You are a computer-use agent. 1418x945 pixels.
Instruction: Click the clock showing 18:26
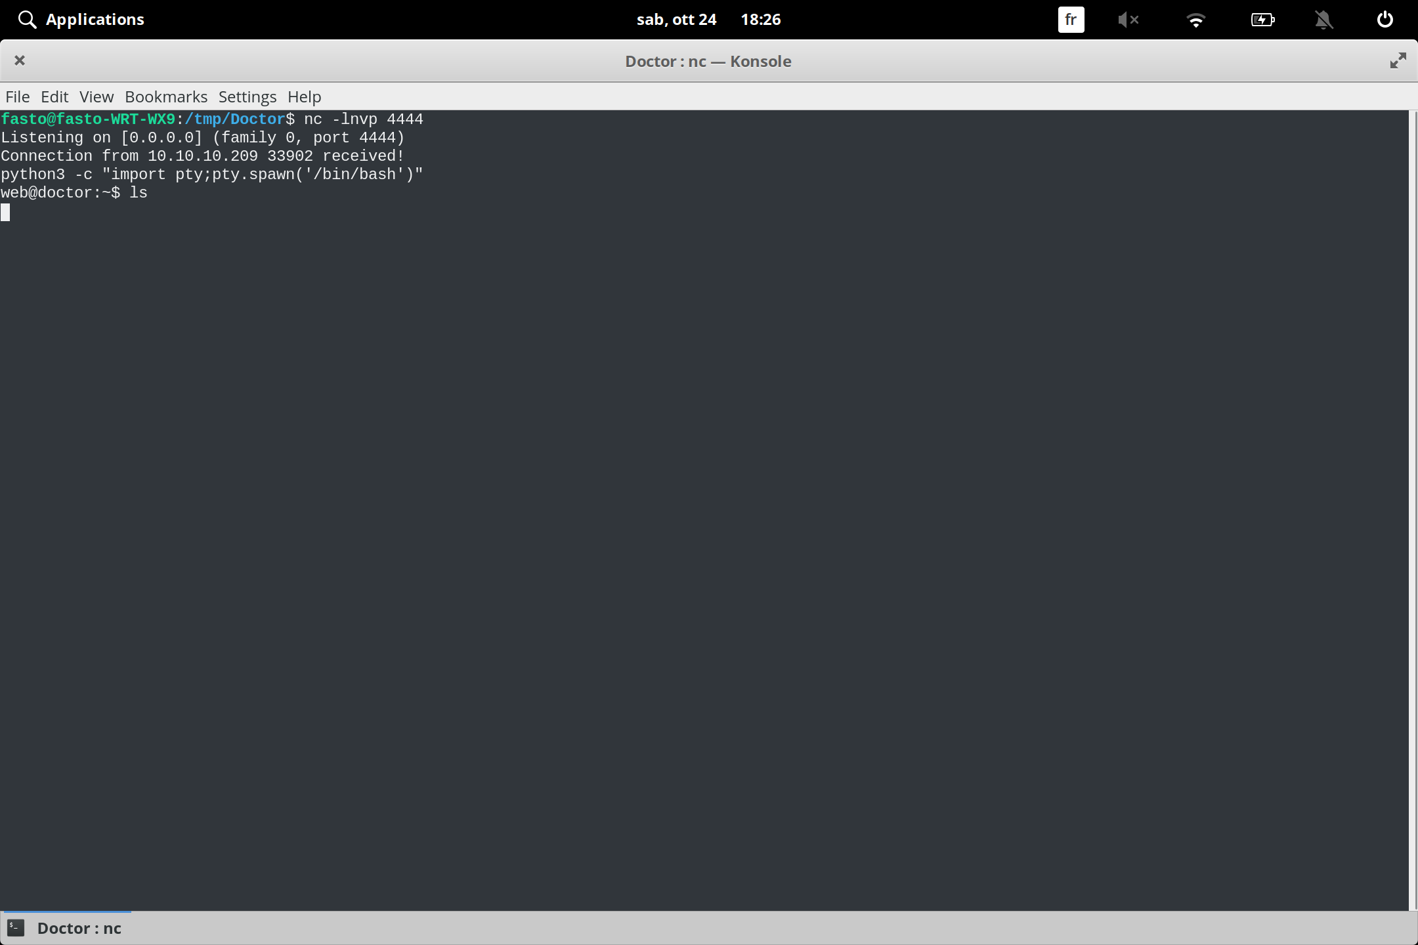pyautogui.click(x=761, y=19)
